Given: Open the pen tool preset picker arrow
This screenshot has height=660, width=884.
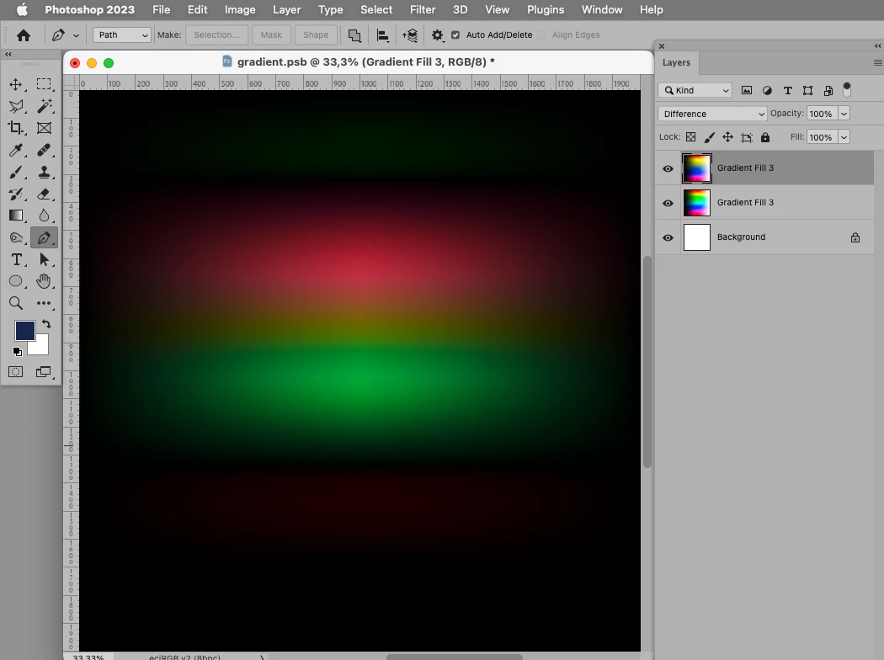Looking at the screenshot, I should (76, 35).
